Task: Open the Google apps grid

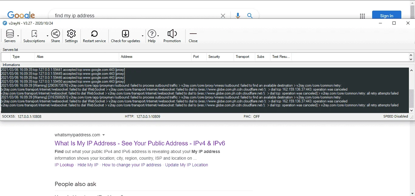Action: tap(362, 16)
